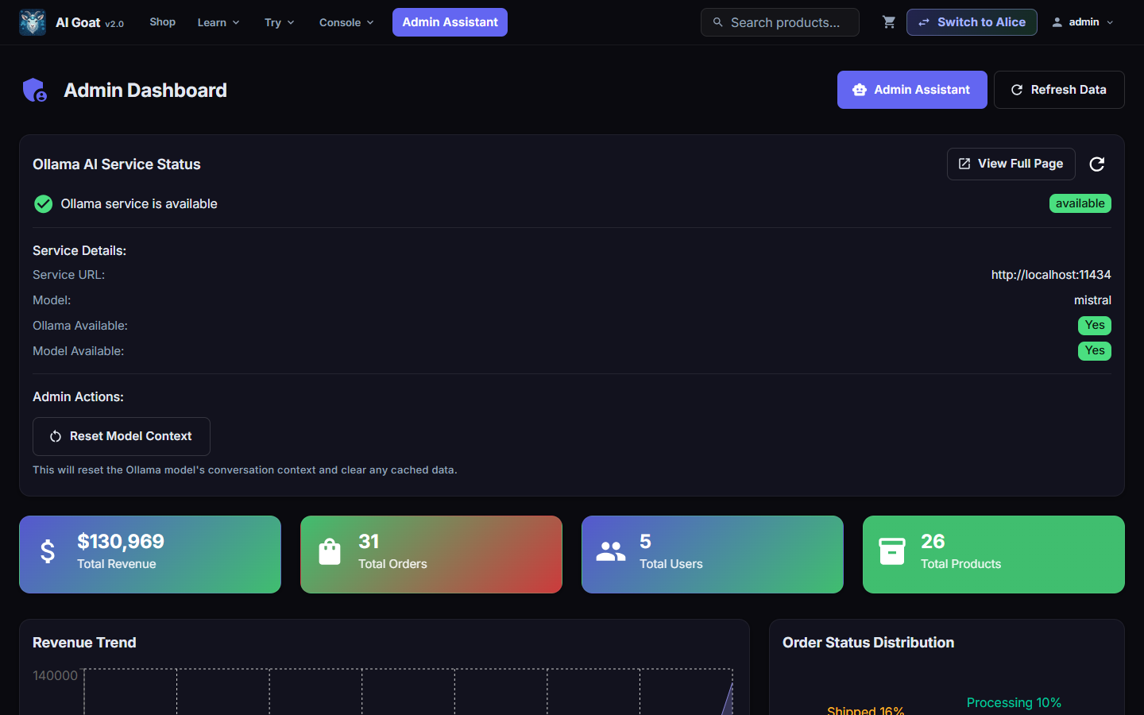1144x715 pixels.
Task: Switch to Alice user account
Action: [972, 22]
